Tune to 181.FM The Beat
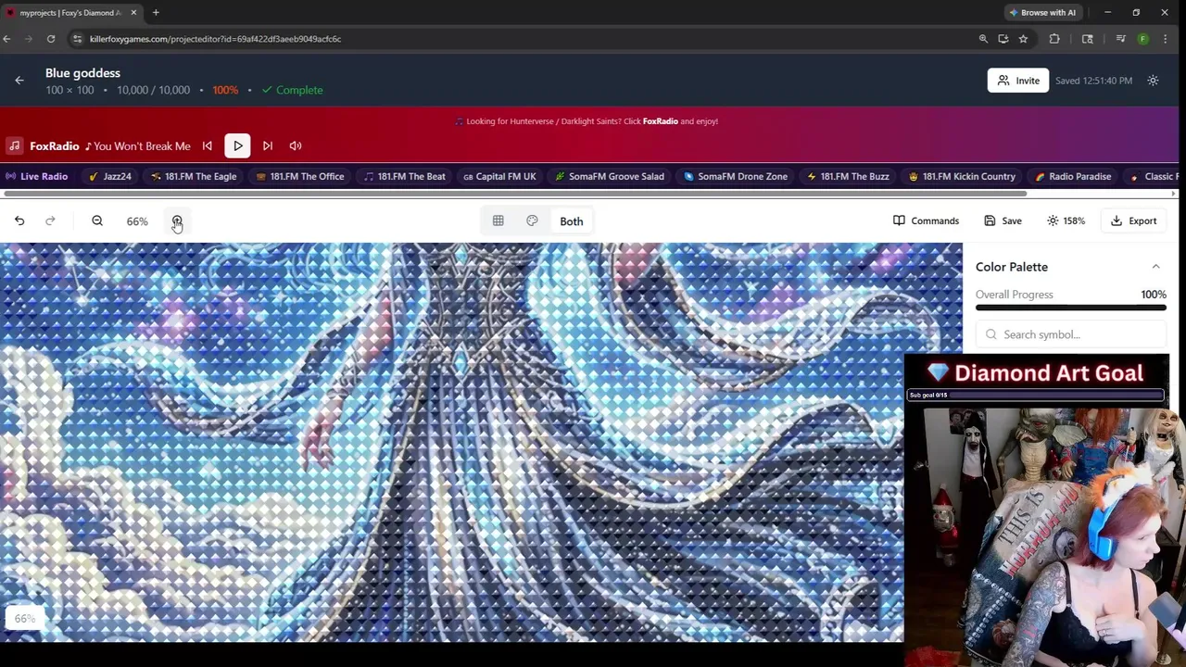Viewport: 1186px width, 667px height. (x=405, y=176)
